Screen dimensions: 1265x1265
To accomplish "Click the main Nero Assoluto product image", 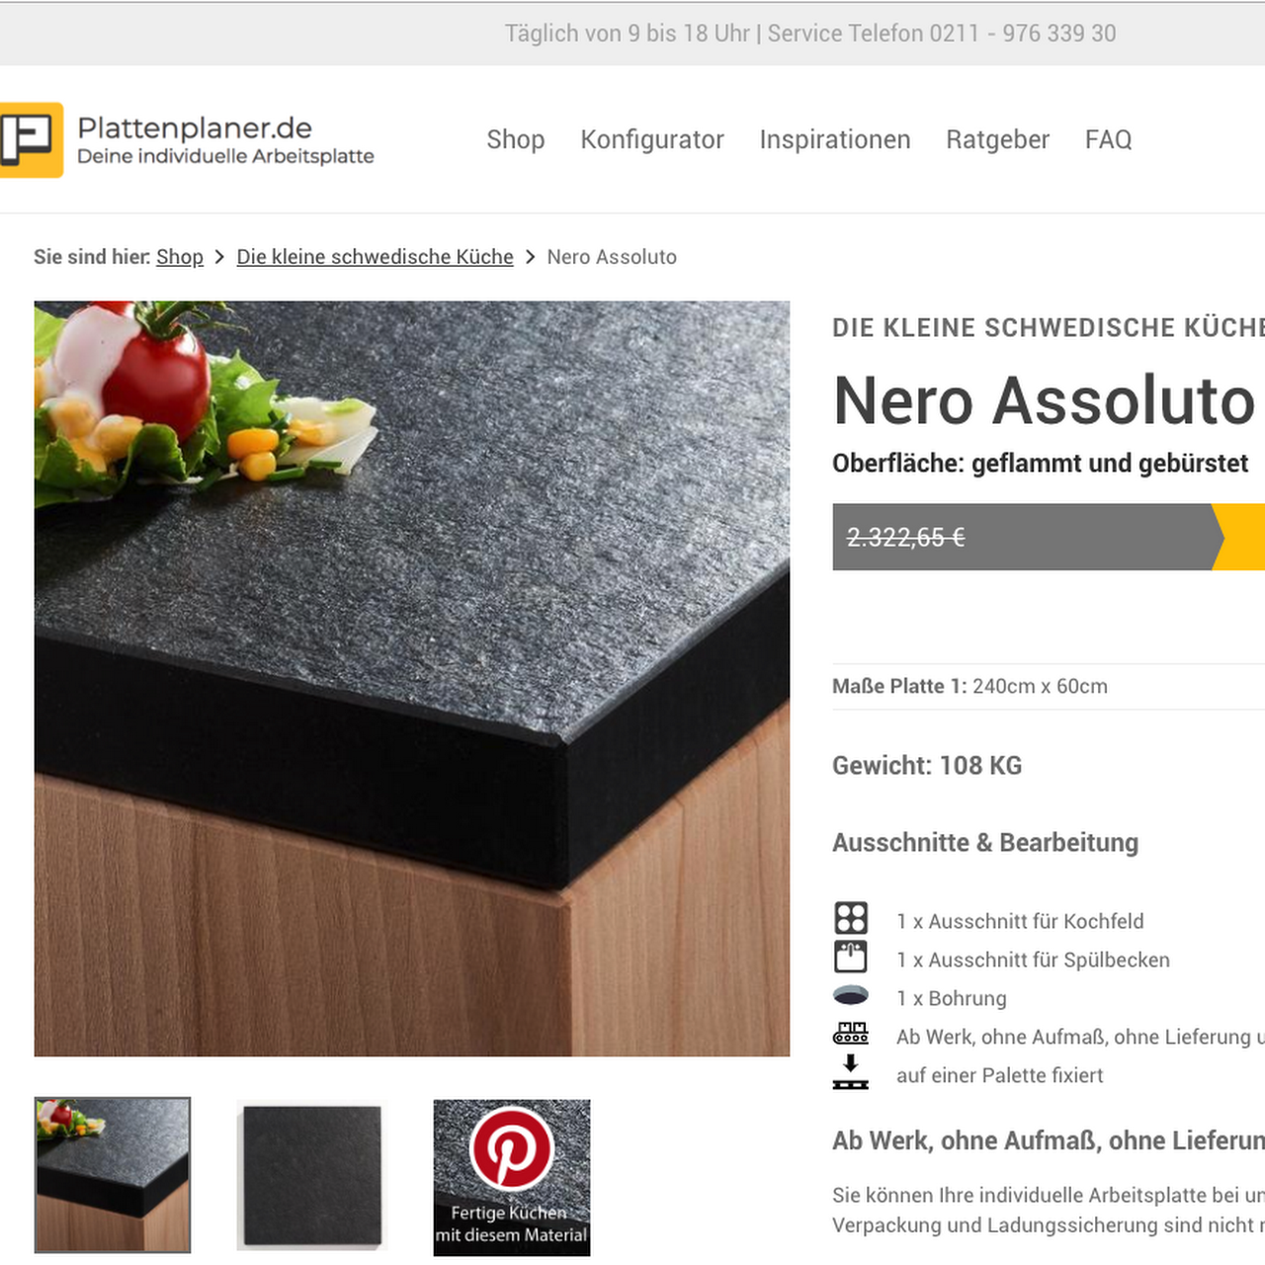I will pyautogui.click(x=412, y=679).
